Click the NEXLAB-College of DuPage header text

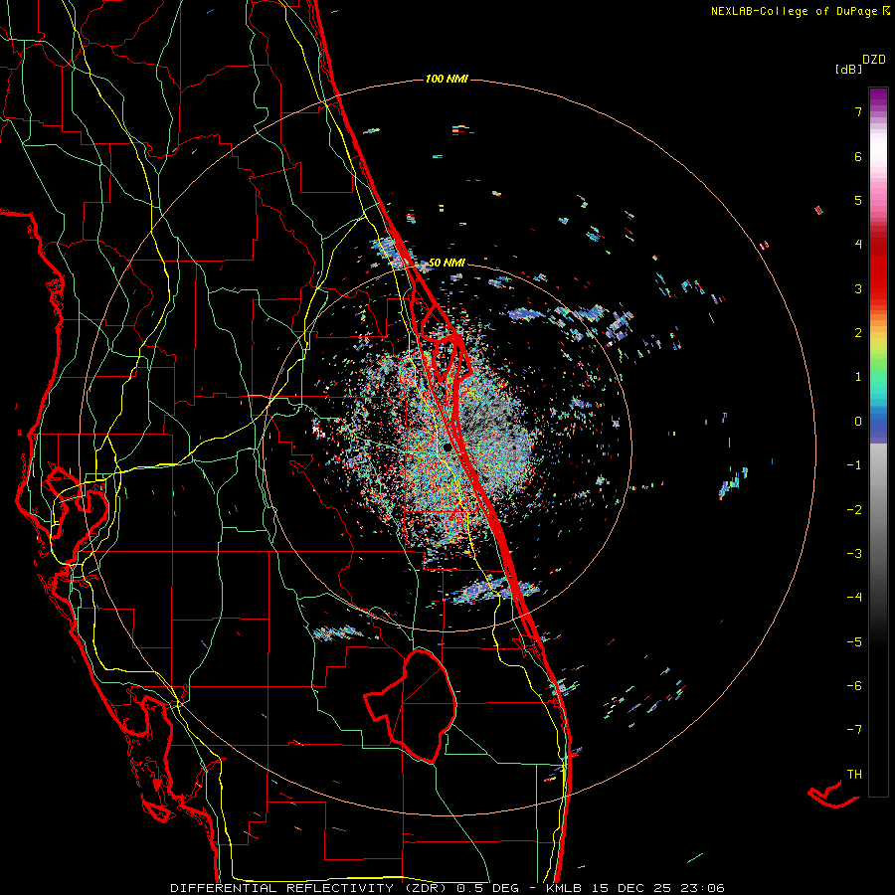point(796,11)
